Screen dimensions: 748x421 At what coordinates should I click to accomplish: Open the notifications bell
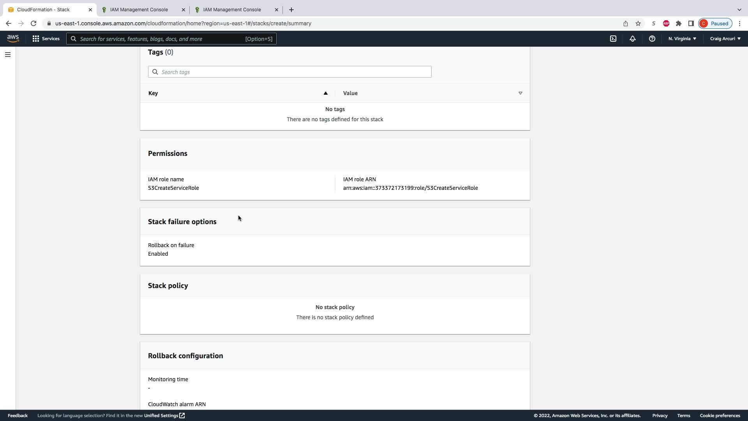tap(633, 39)
